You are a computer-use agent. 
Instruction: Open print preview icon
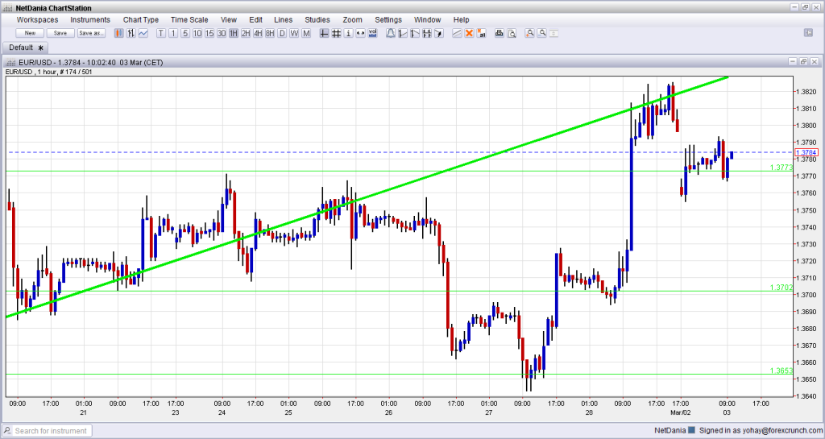[x=512, y=33]
